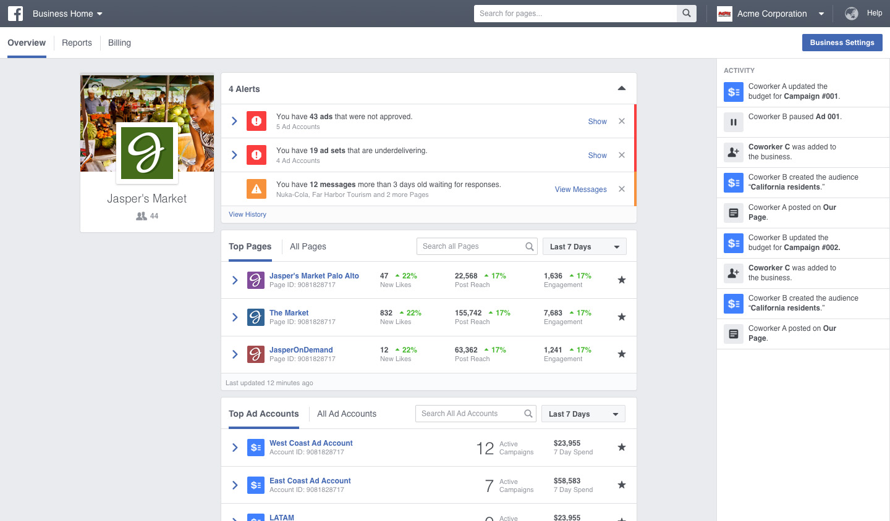Switch to All Pages tab
The image size is (890, 521).
pos(308,246)
